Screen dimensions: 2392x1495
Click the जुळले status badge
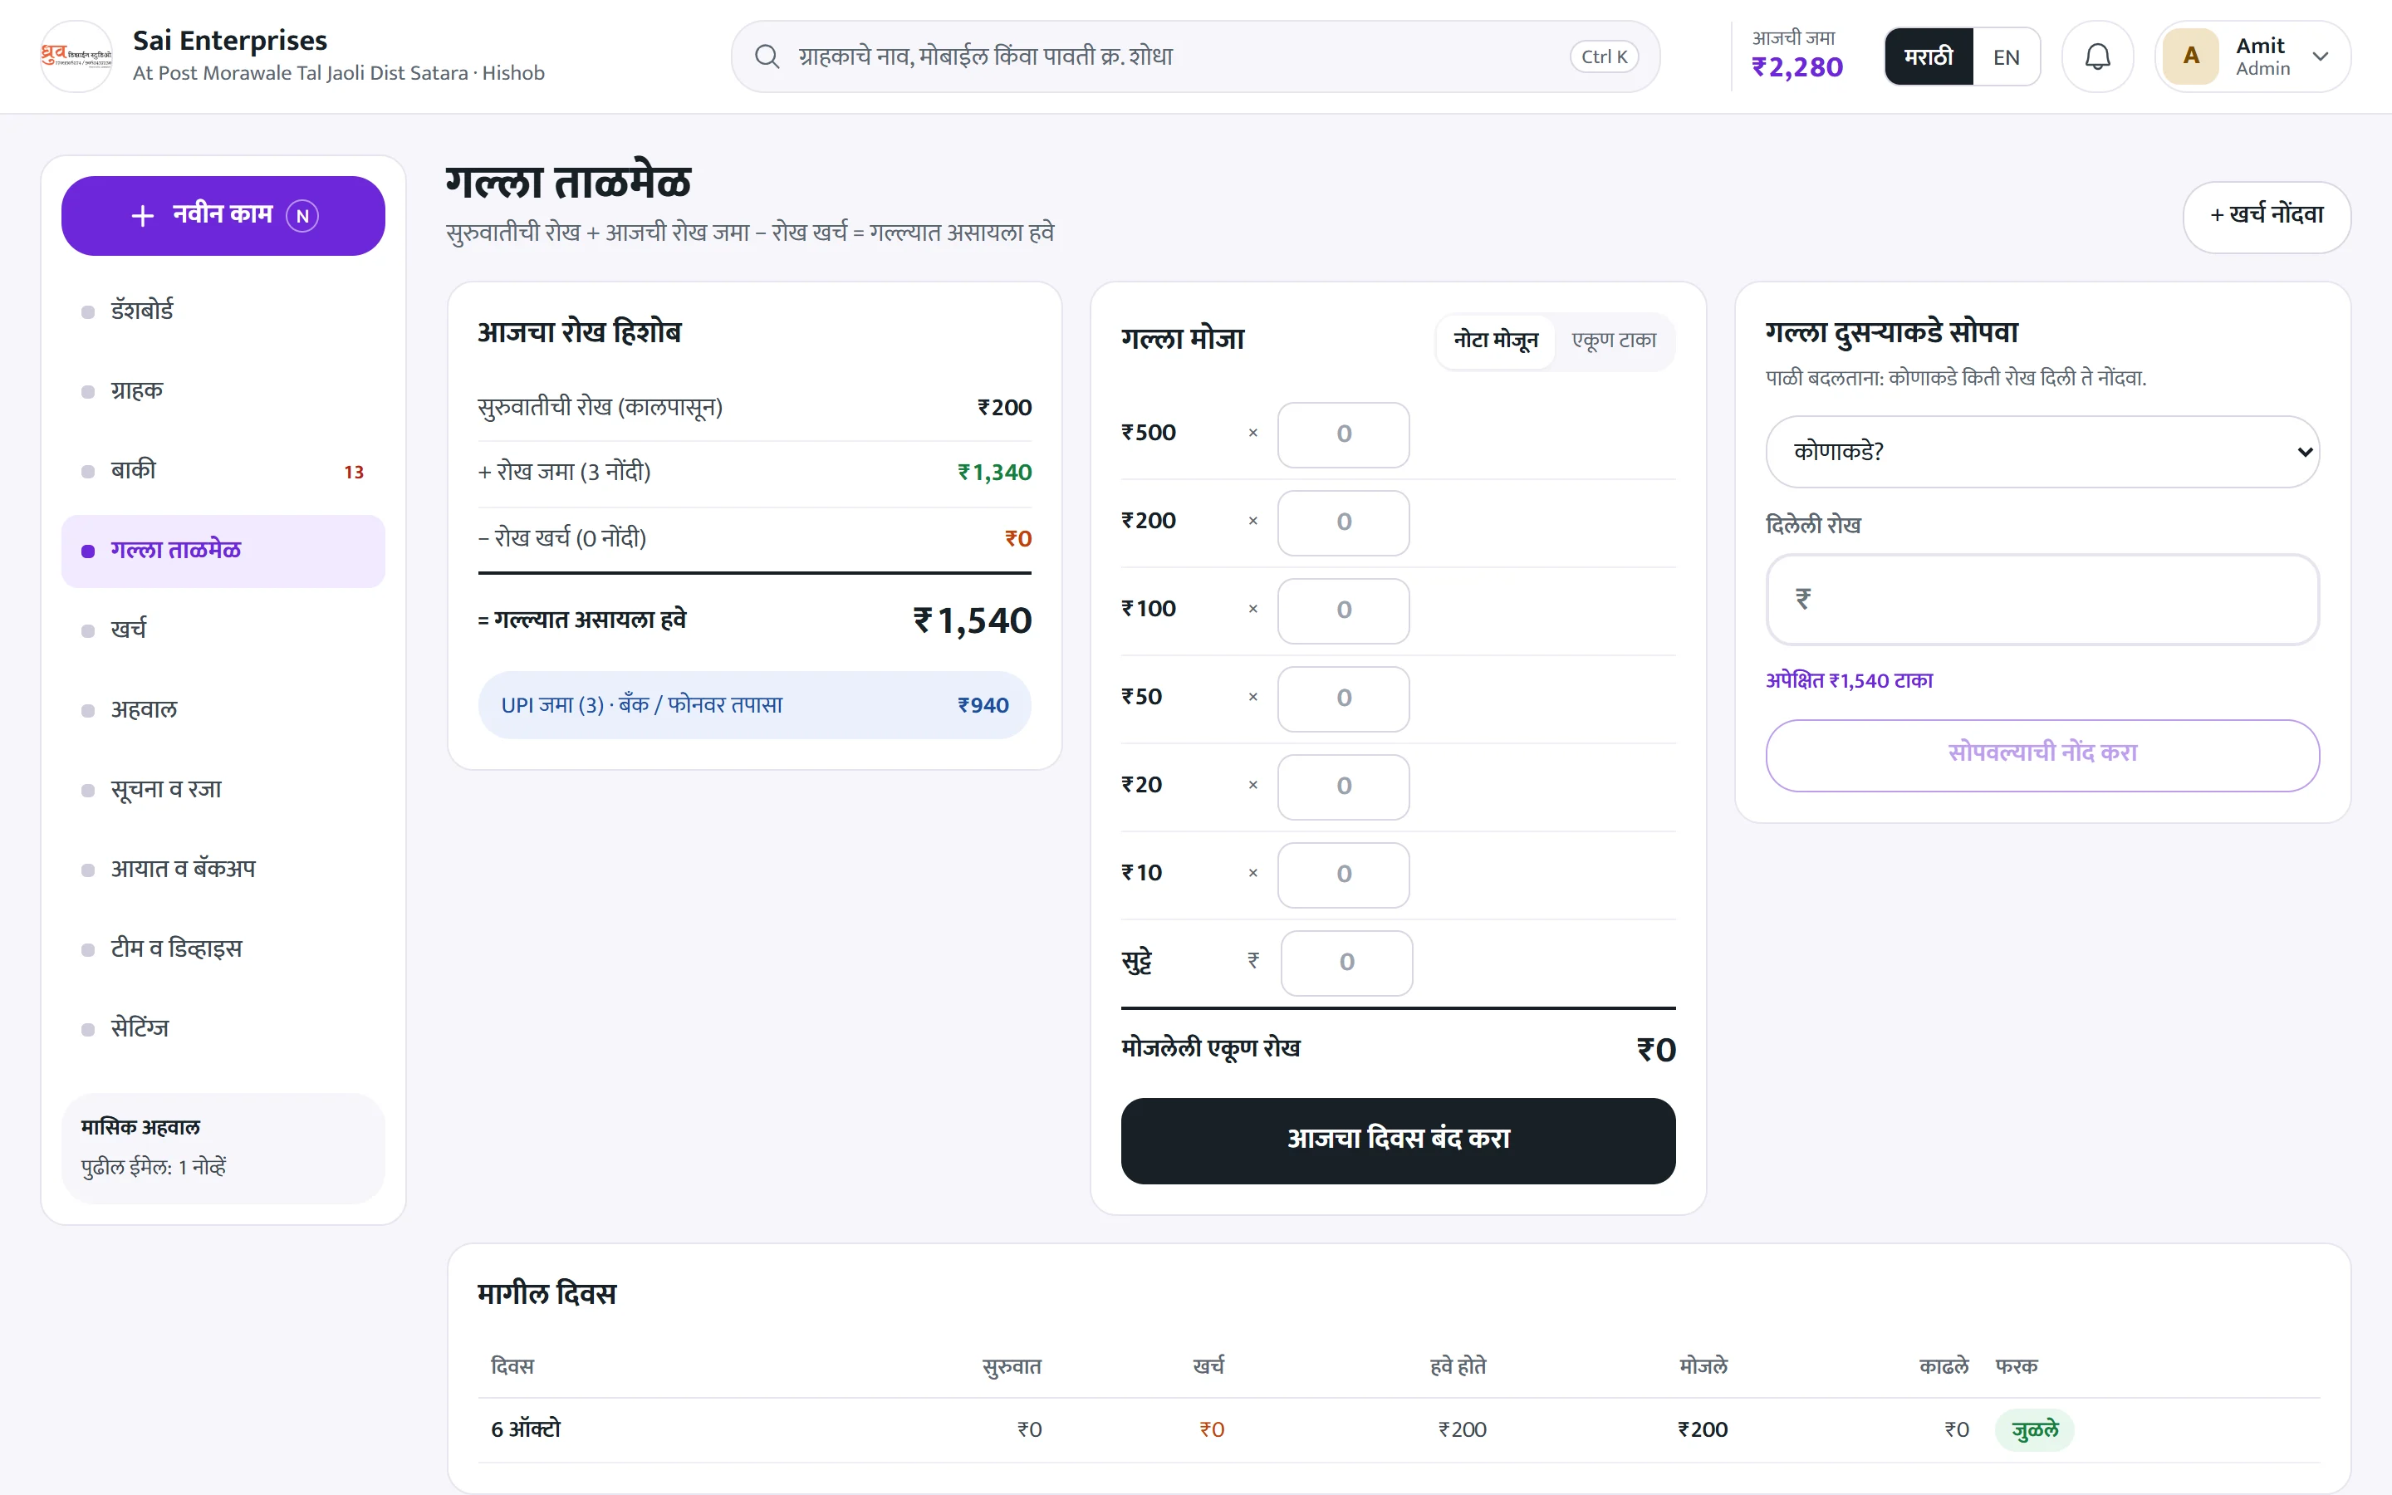click(x=2034, y=1429)
